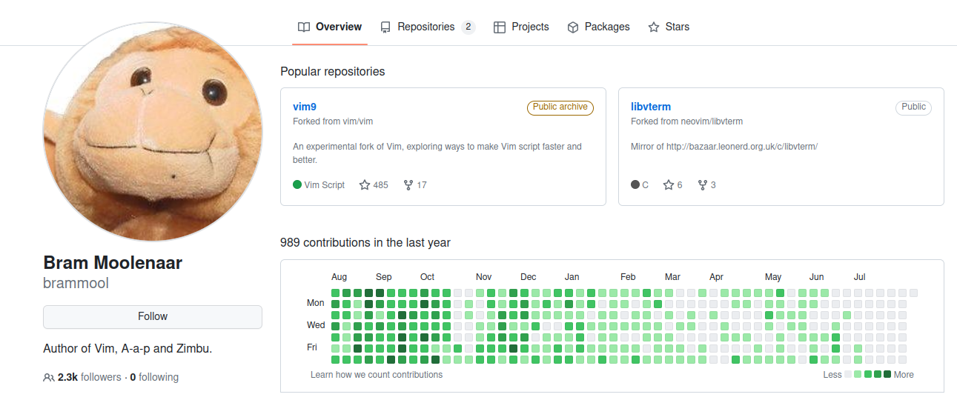The width and height of the screenshot is (957, 400).
Task: Switch to the Repositories tab
Action: point(425,27)
